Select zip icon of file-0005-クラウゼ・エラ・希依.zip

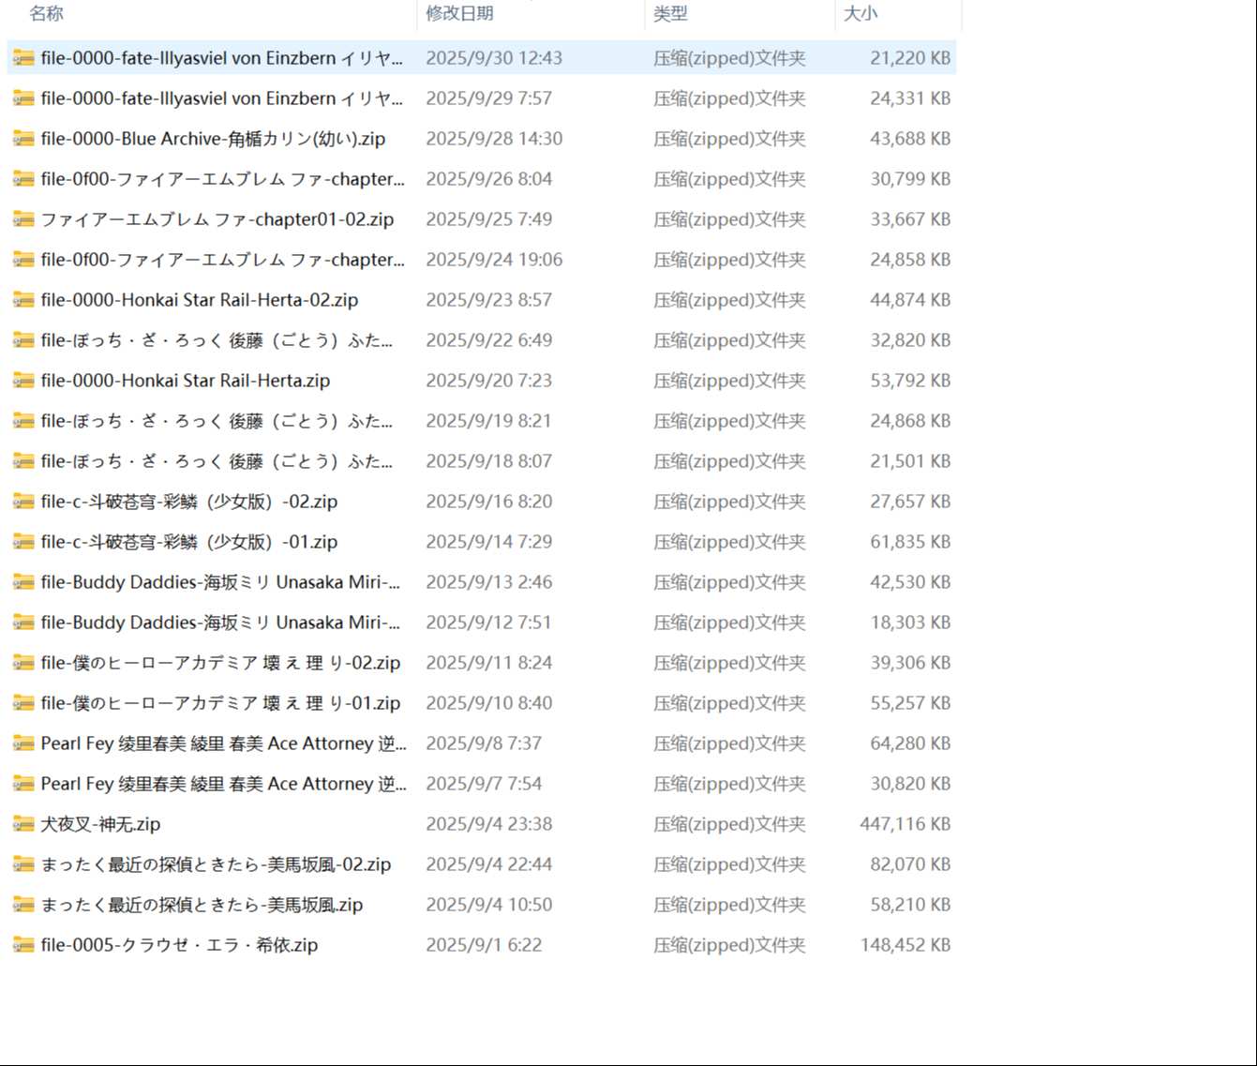(23, 945)
